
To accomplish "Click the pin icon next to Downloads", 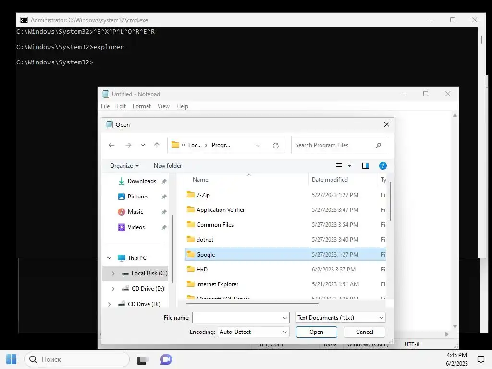I will [164, 181].
